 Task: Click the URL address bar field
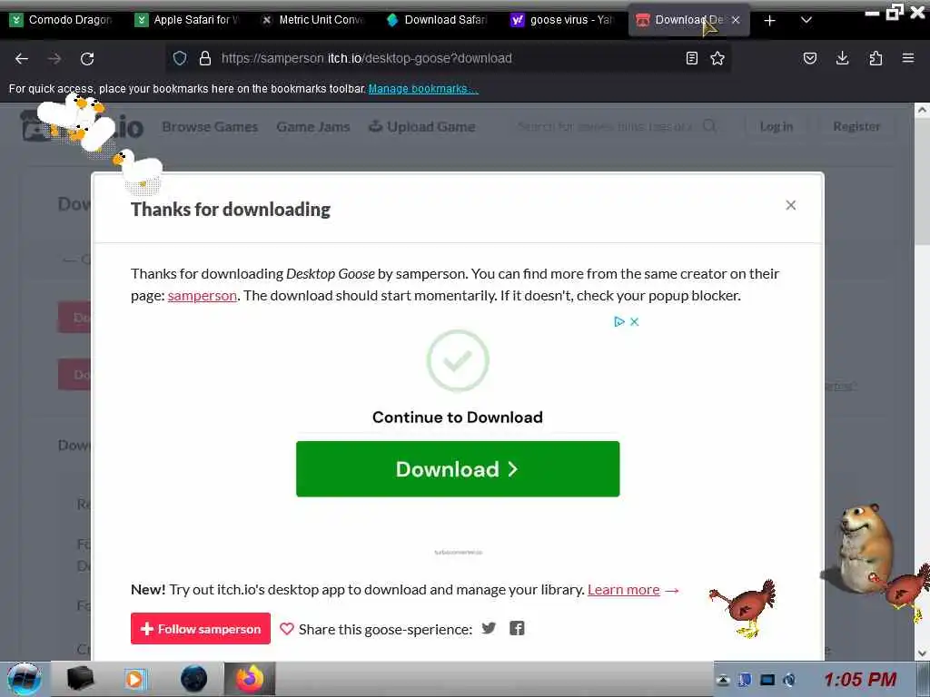coord(450,58)
